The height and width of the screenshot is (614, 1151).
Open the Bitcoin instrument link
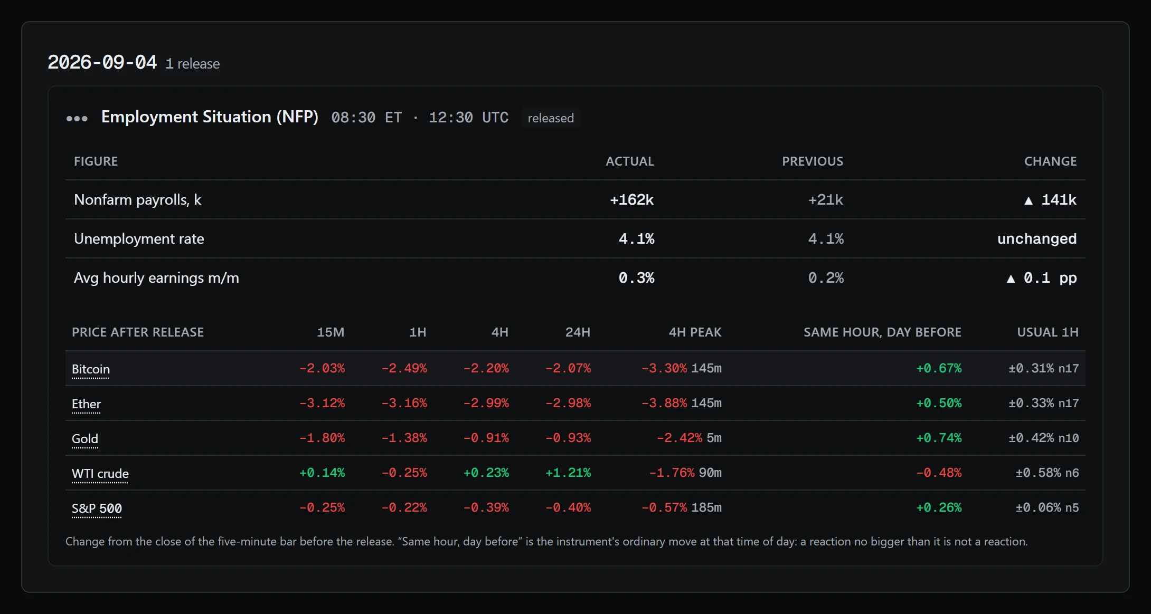(91, 369)
